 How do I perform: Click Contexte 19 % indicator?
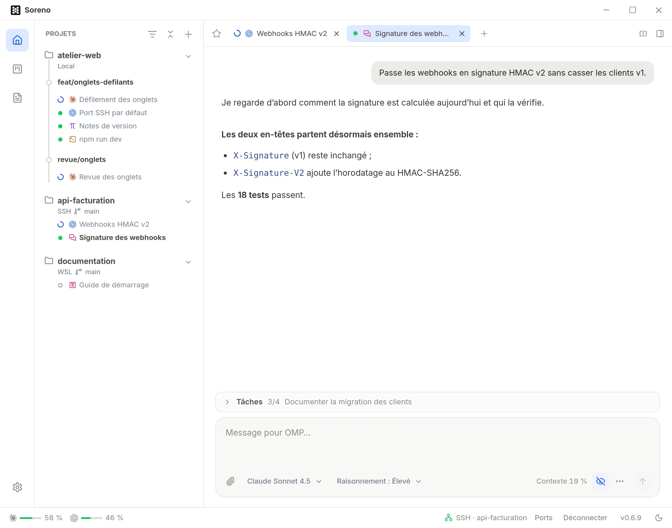click(561, 481)
